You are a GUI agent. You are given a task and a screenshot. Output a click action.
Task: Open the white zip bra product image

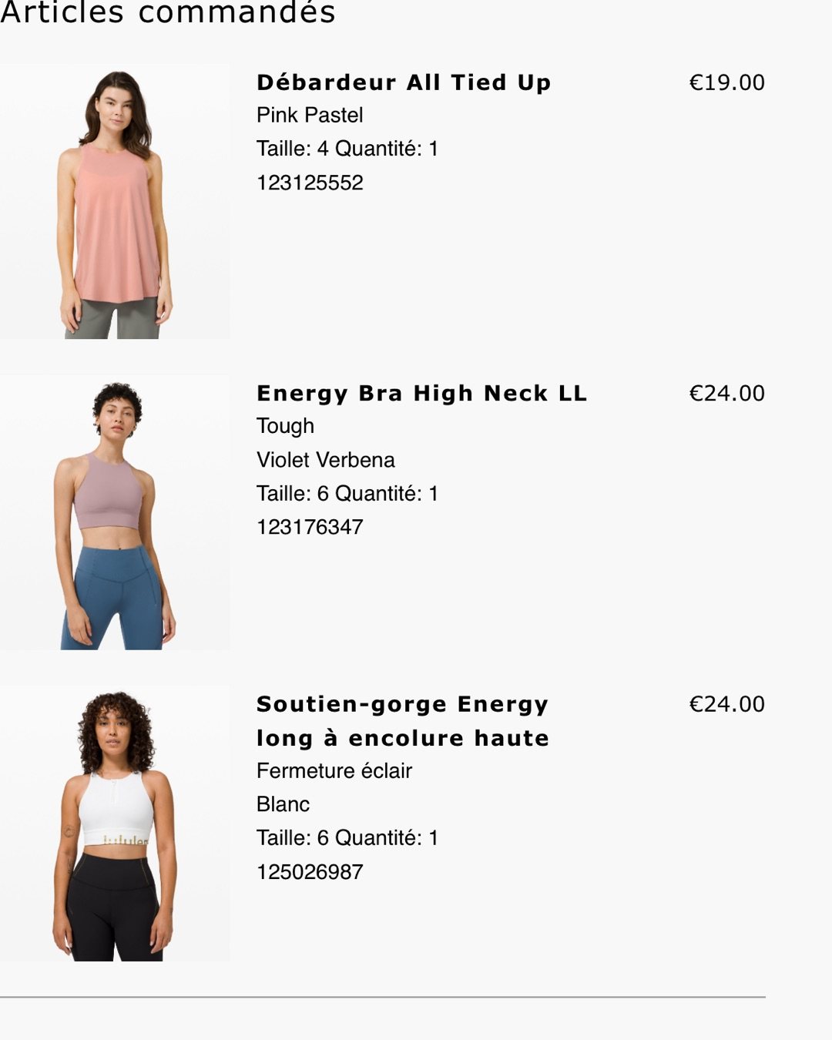[x=115, y=824]
